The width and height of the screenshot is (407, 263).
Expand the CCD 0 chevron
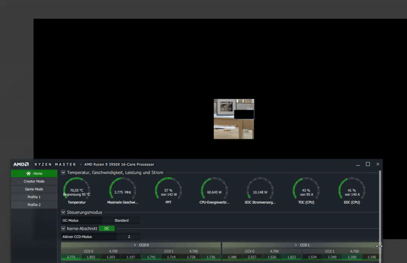click(x=135, y=245)
